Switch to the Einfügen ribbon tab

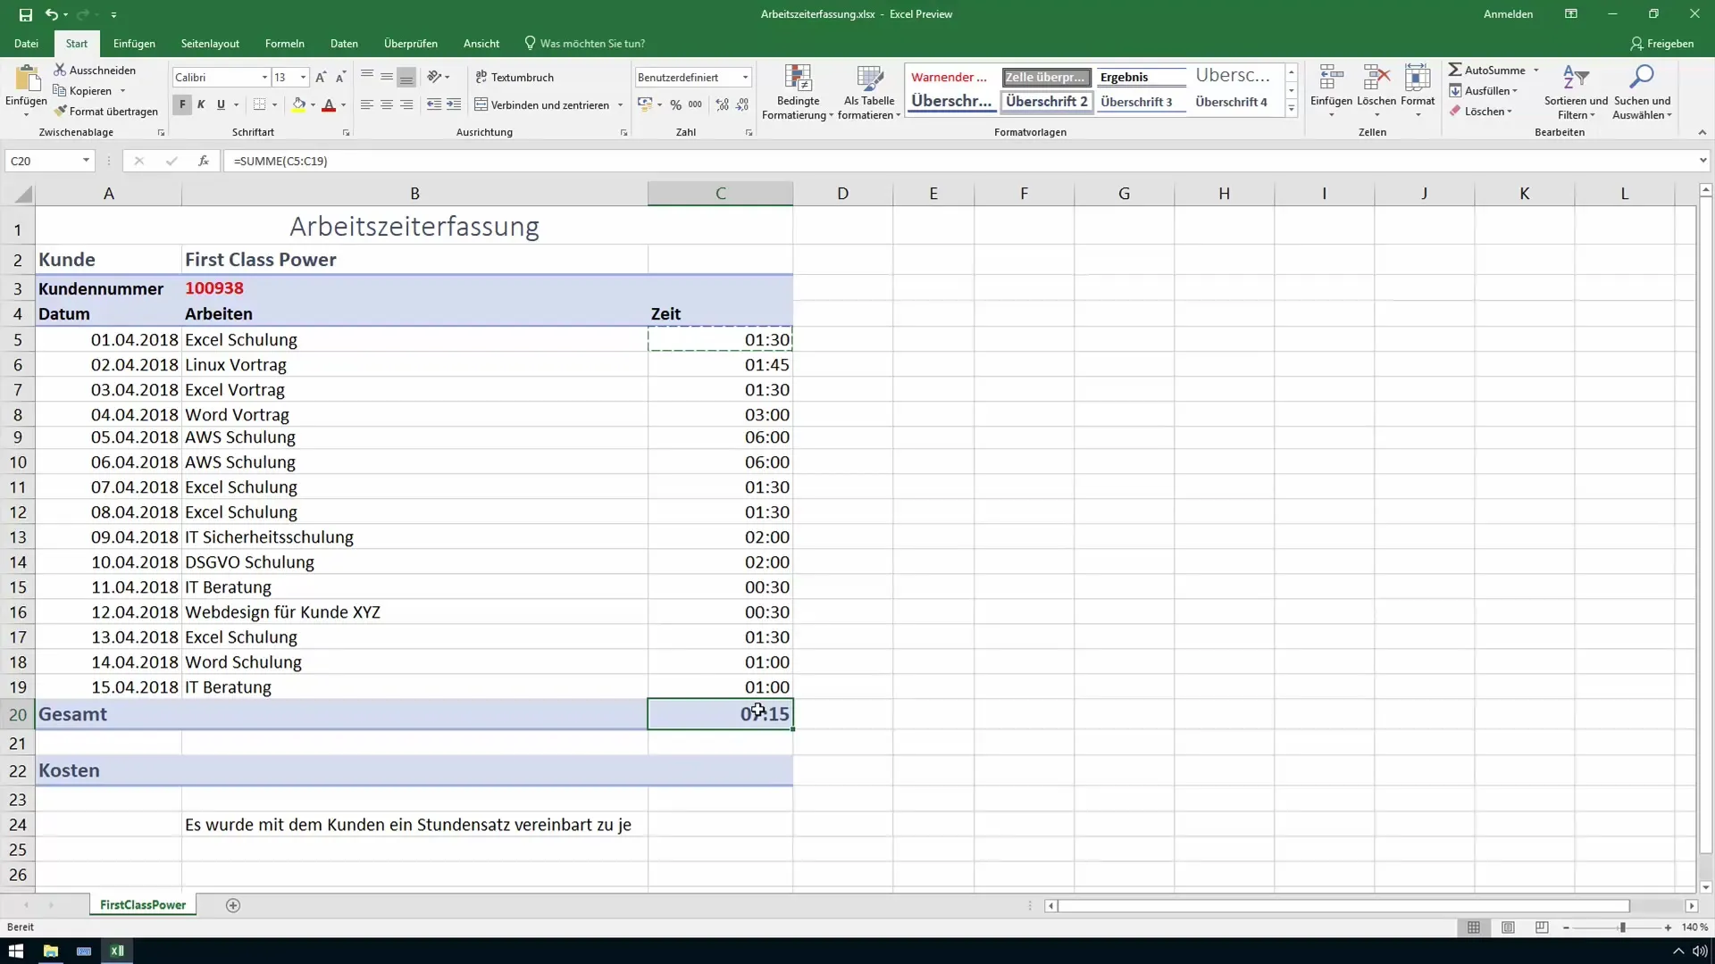click(x=134, y=43)
